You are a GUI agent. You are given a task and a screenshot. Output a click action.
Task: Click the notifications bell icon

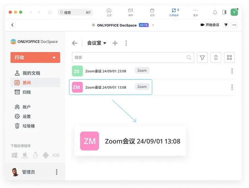coord(215,12)
